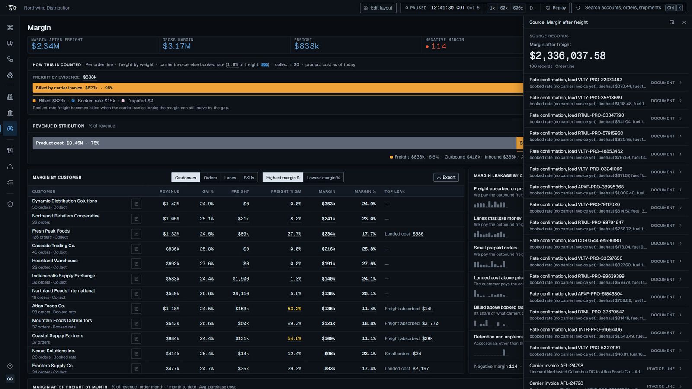Open the detail icon for Atlas Foods Co.
The image size is (692, 389).
(x=136, y=309)
